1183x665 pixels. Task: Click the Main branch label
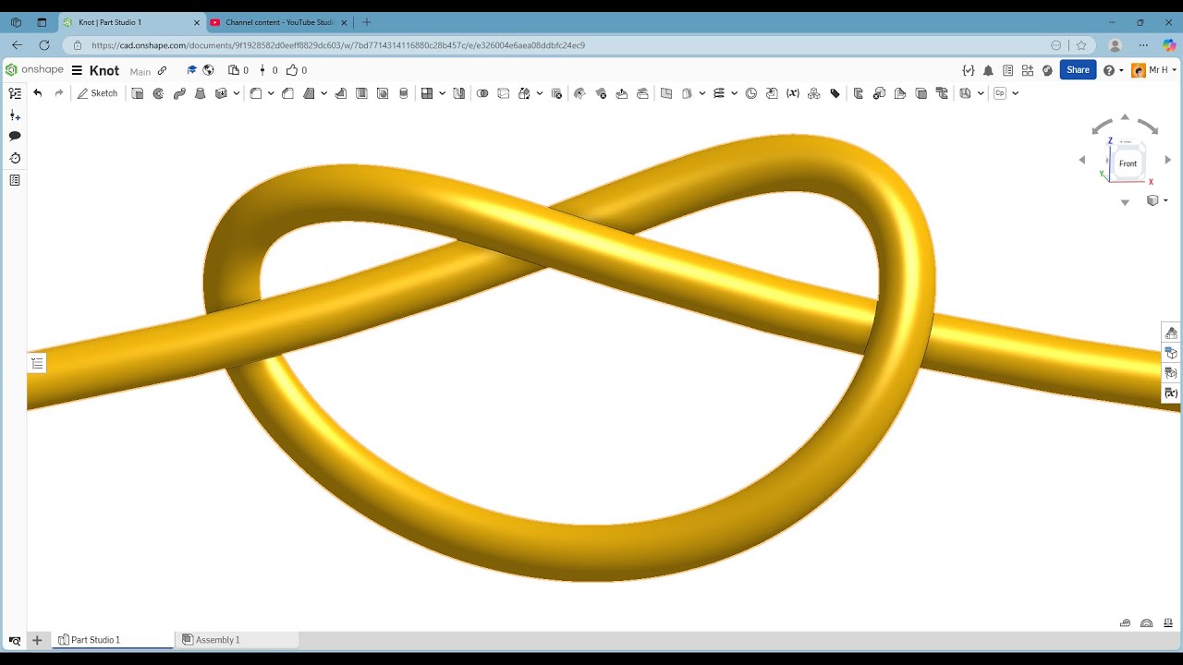coord(140,71)
